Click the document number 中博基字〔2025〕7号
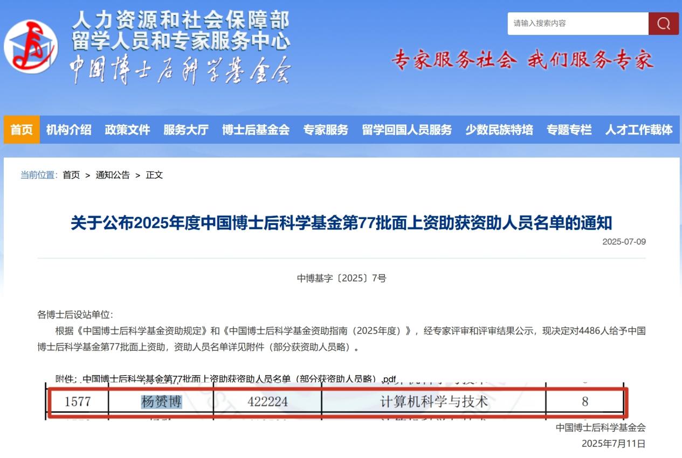This screenshot has height=458, width=682. click(341, 278)
